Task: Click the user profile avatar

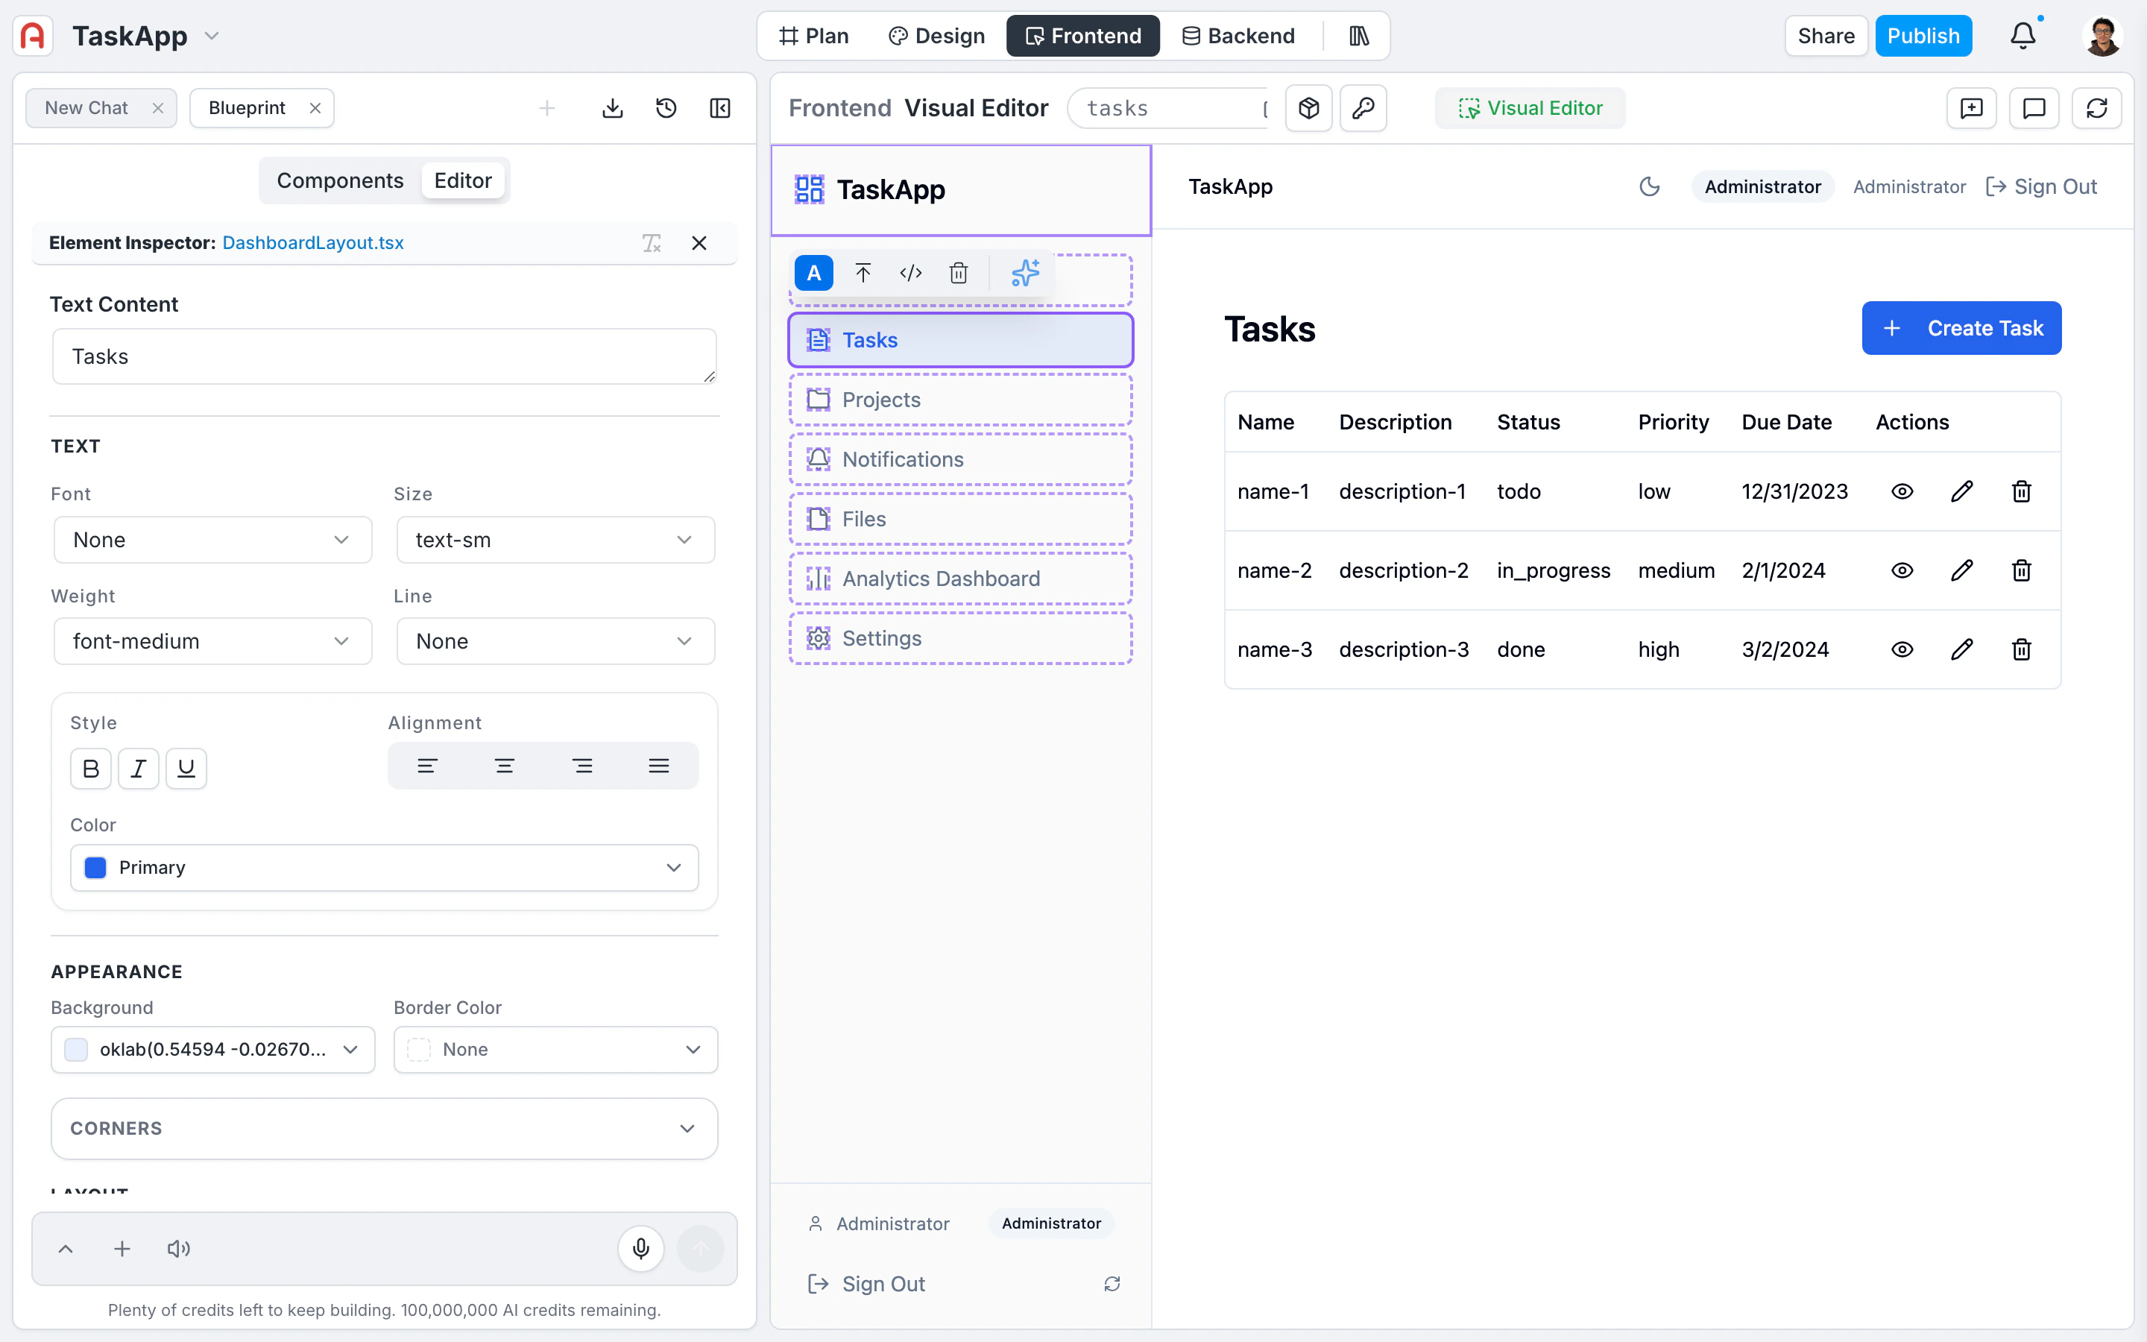Action: tap(2102, 36)
